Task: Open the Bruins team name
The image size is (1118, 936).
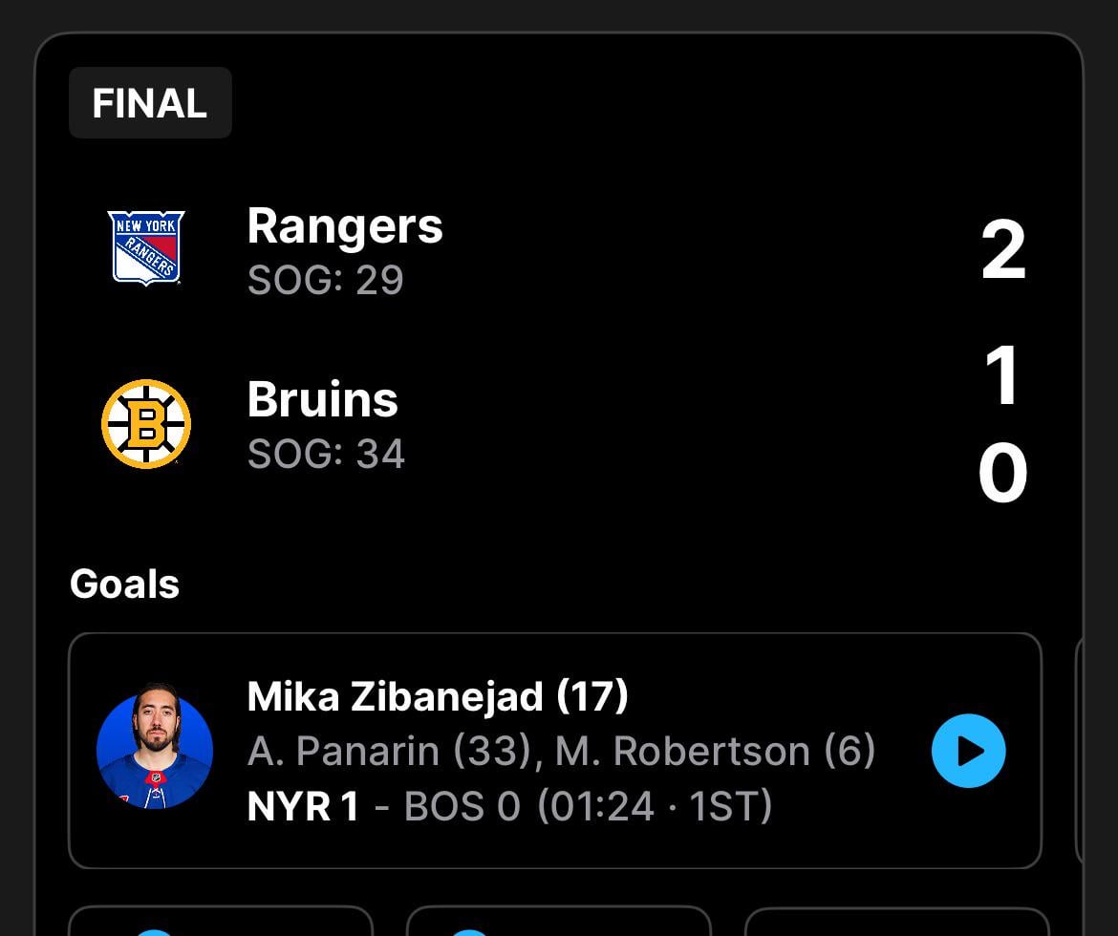Action: (322, 400)
